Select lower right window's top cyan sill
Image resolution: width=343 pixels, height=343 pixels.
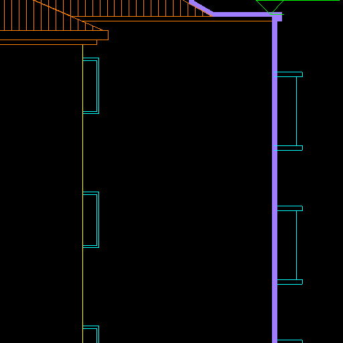pos(290,208)
